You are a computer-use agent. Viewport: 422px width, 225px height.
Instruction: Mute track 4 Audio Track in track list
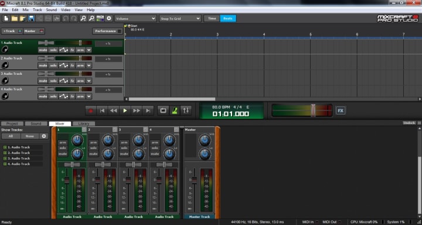(x=43, y=96)
